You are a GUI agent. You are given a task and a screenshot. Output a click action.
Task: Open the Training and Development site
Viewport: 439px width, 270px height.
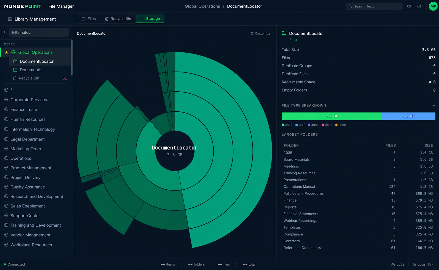click(x=36, y=225)
